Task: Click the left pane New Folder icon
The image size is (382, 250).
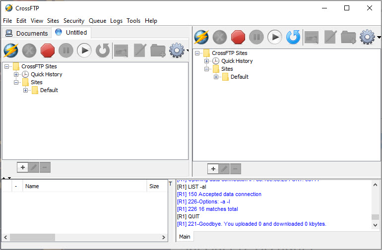Action: [158, 50]
